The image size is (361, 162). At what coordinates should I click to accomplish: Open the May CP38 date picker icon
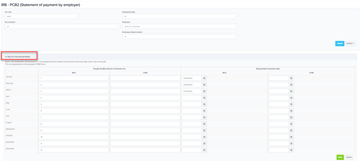click(291, 104)
